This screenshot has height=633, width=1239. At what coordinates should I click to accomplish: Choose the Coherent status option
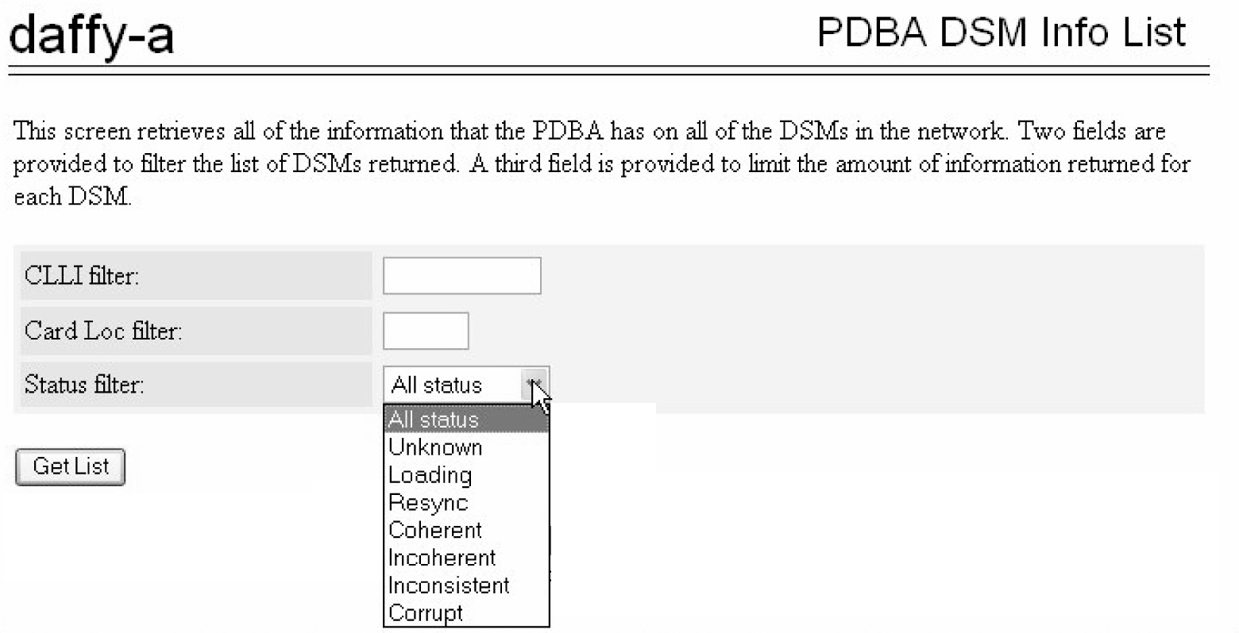point(435,530)
